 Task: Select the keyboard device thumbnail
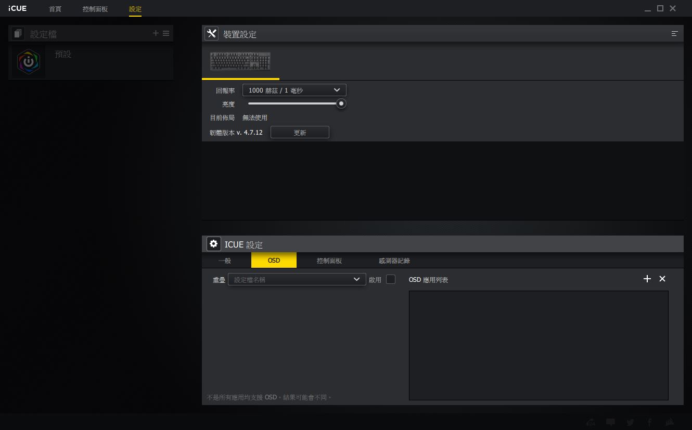click(240, 61)
